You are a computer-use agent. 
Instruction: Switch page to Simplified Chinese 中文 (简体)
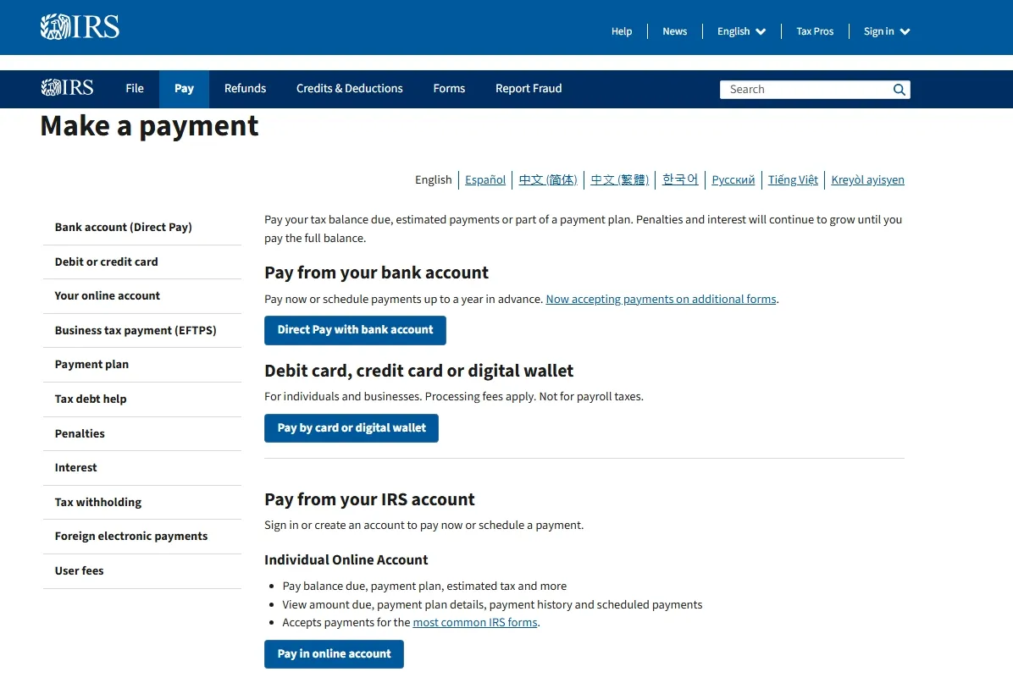[548, 179]
